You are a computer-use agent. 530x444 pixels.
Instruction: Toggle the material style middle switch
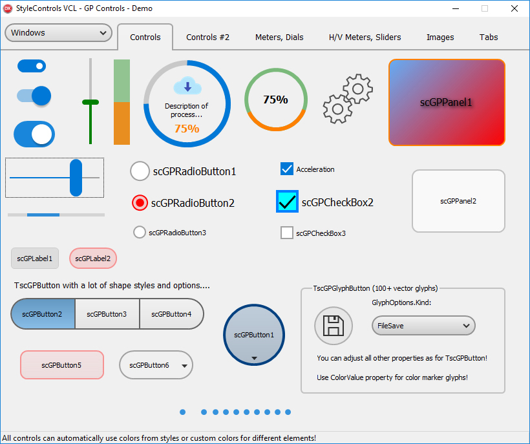[x=34, y=96]
